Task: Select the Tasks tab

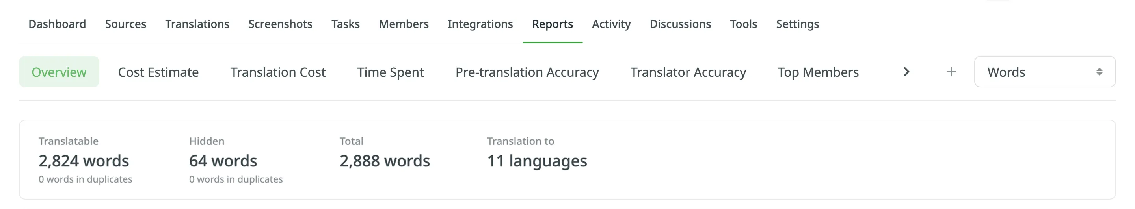Action: pos(346,24)
